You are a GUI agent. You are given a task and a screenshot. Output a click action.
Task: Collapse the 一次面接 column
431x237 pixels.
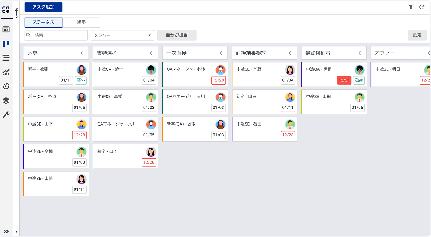221,53
